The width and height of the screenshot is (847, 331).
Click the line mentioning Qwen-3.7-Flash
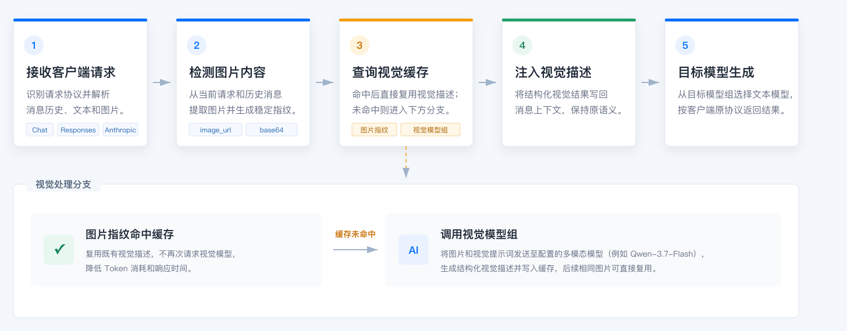click(x=572, y=254)
